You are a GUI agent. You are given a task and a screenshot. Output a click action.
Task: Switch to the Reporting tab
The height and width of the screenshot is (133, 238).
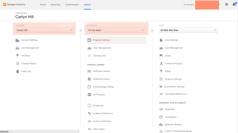click(56, 5)
